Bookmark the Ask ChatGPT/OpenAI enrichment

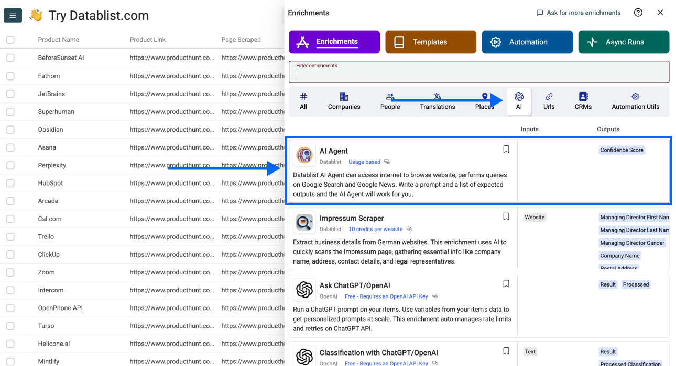click(x=506, y=284)
